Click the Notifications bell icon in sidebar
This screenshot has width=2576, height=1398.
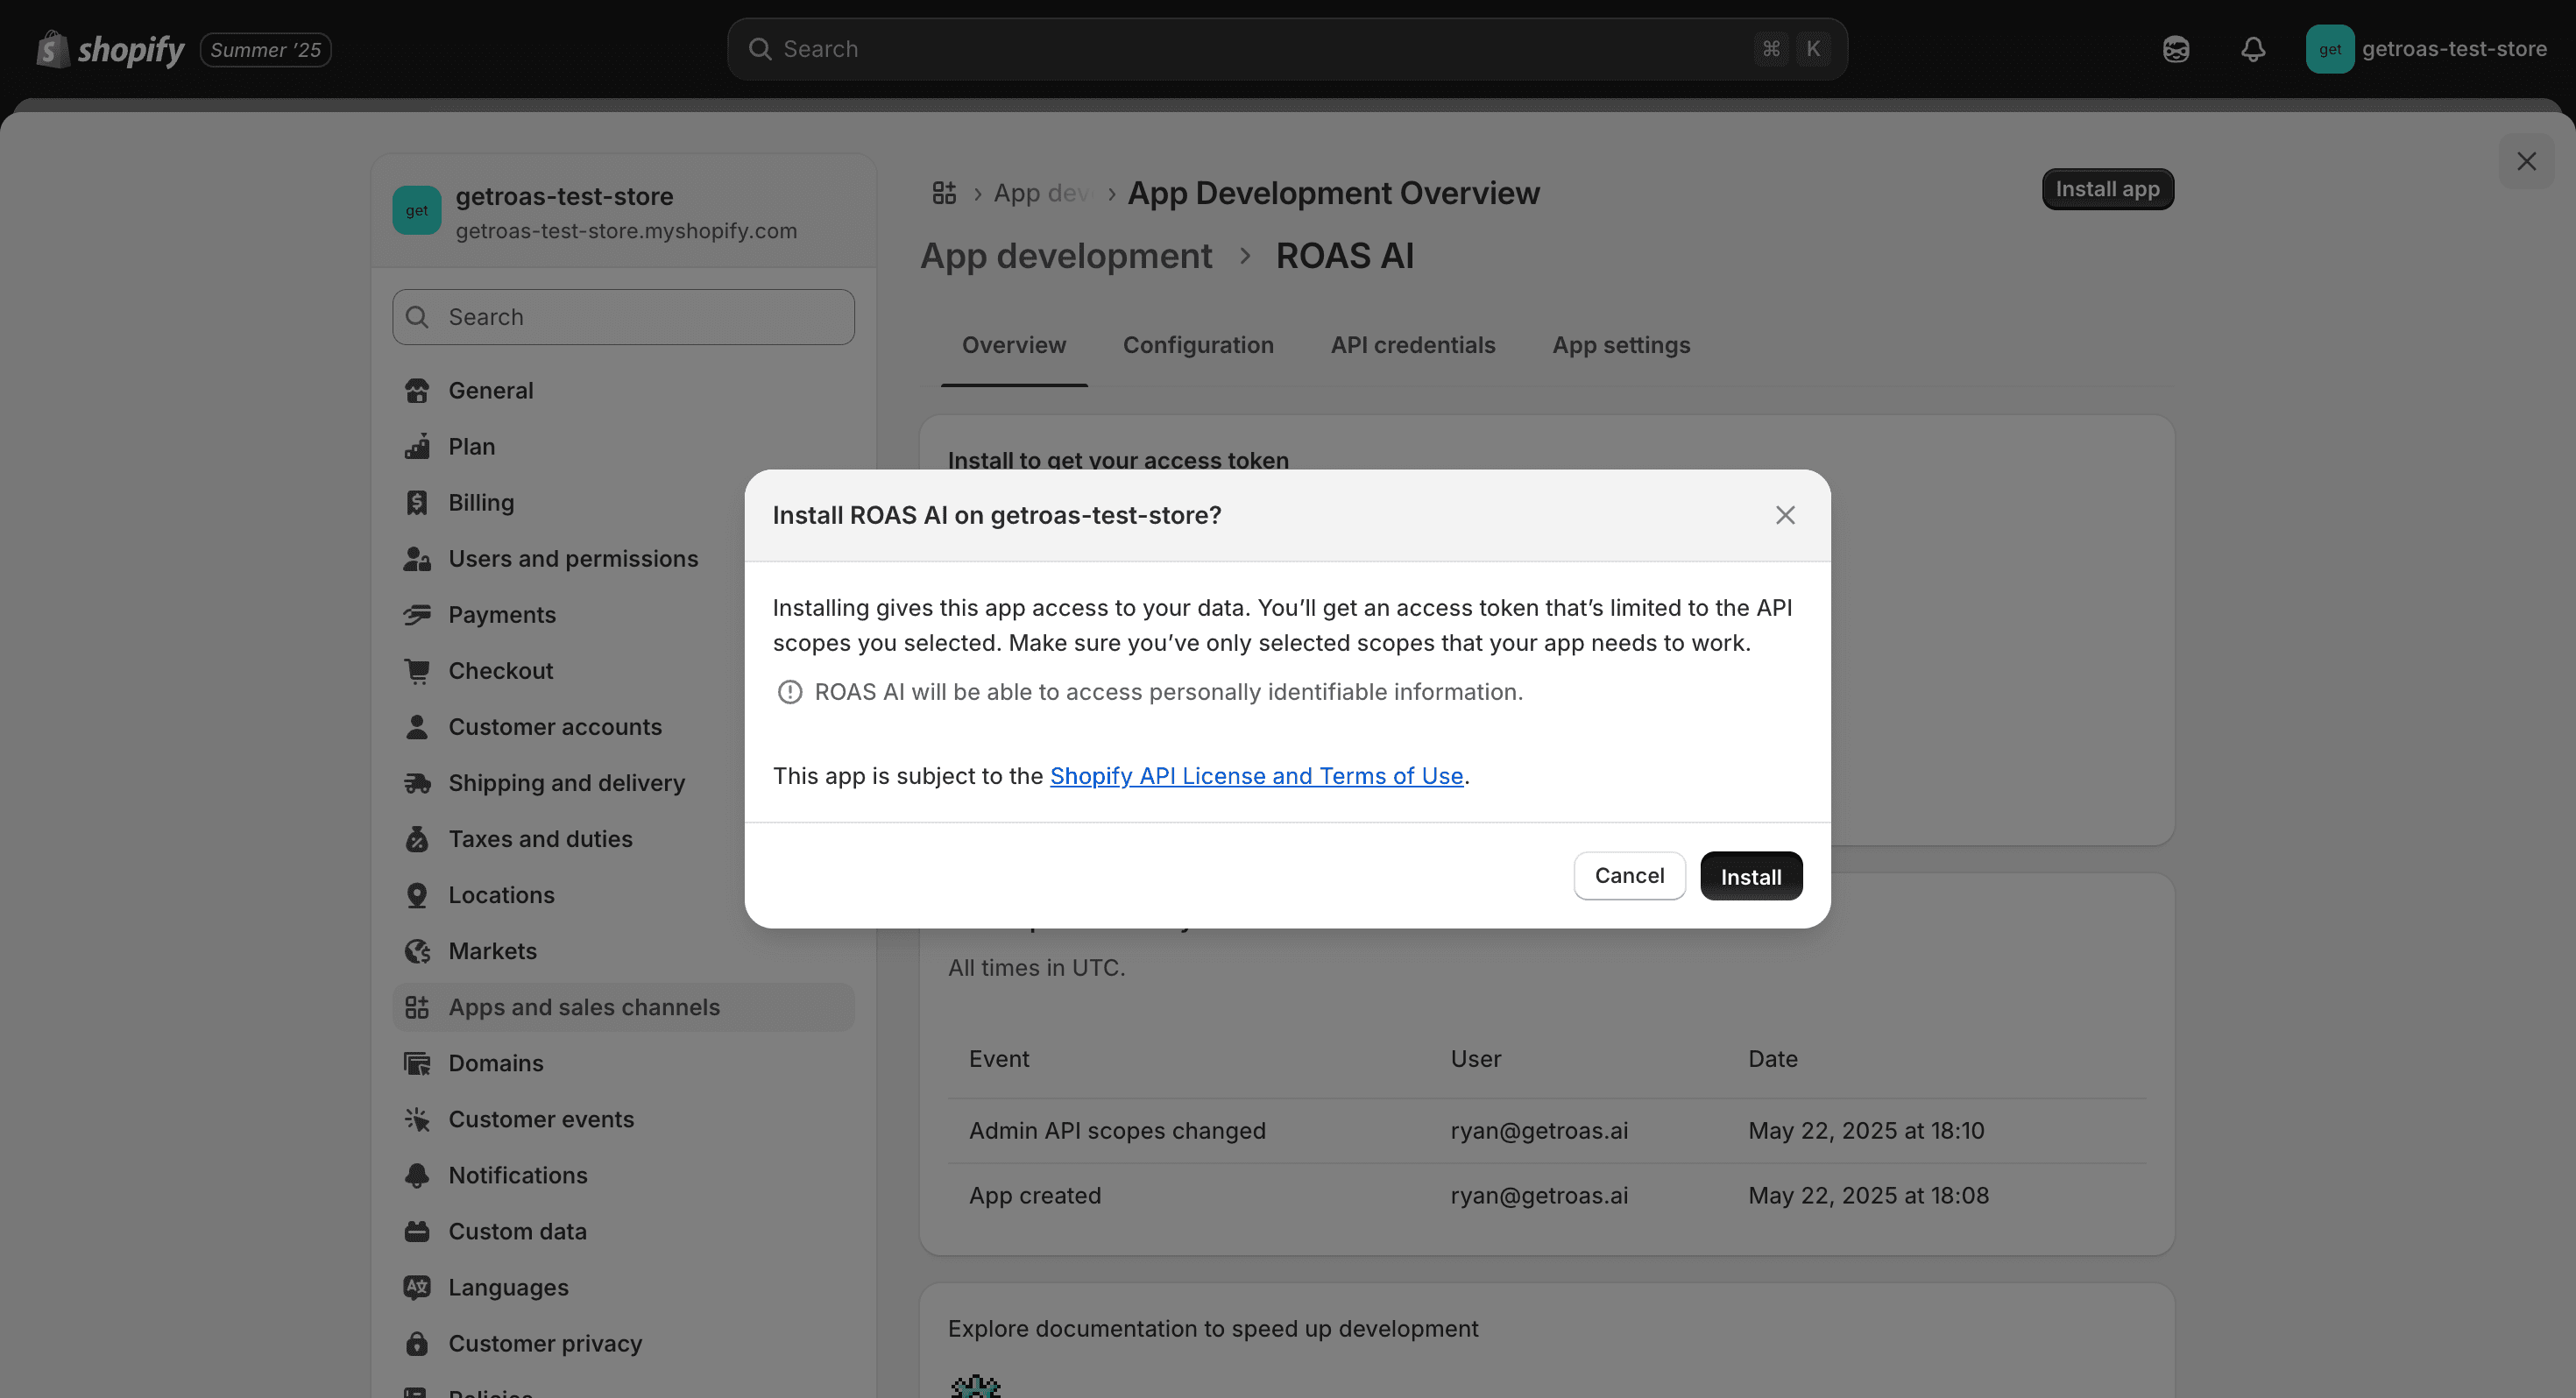click(x=417, y=1174)
